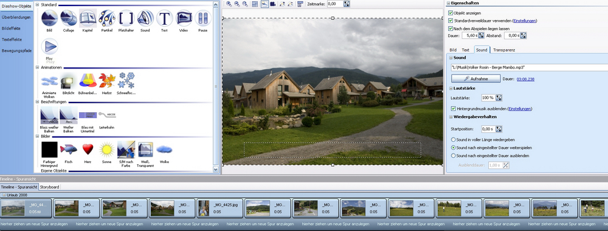Pick the Sonne image icon
Image resolution: width=608 pixels, height=231 pixels.
pyautogui.click(x=106, y=149)
